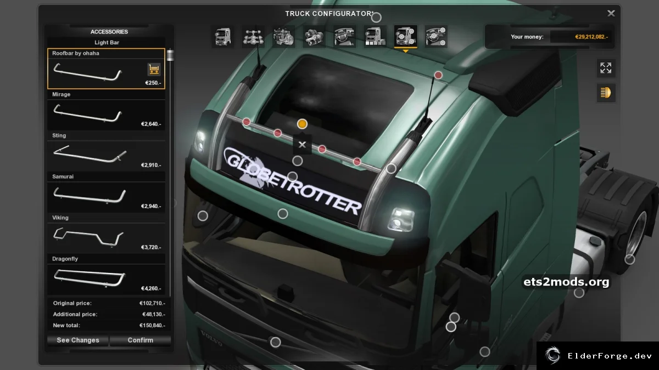Select gray slot below ets2mods.org text

point(579,293)
